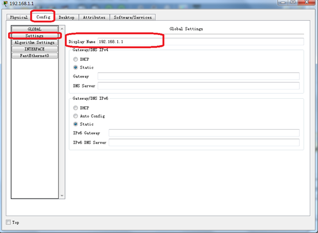Enable the Top checkbox
The width and height of the screenshot is (318, 233).
[8, 222]
